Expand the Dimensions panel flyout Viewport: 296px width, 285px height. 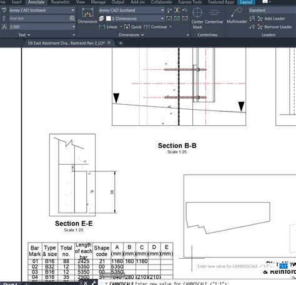pos(131,35)
